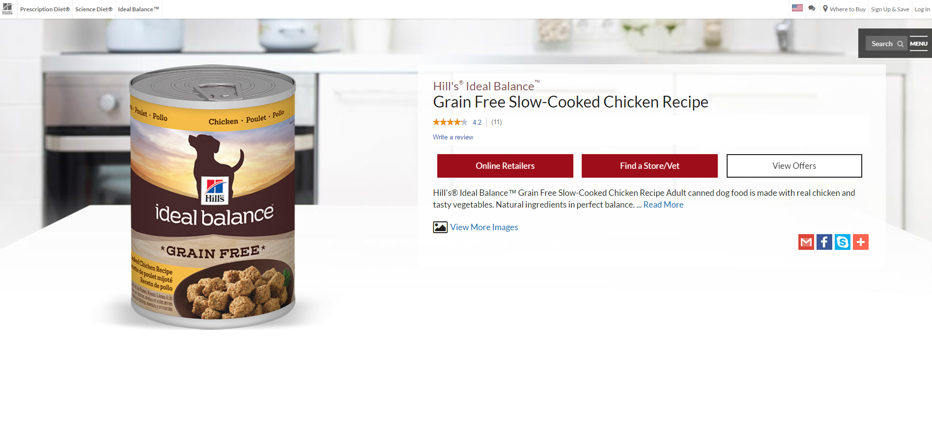
Task: Open the chat bubbles icon
Action: click(812, 8)
